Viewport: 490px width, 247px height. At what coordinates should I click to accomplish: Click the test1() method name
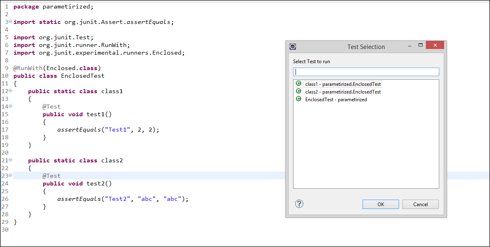tap(99, 114)
